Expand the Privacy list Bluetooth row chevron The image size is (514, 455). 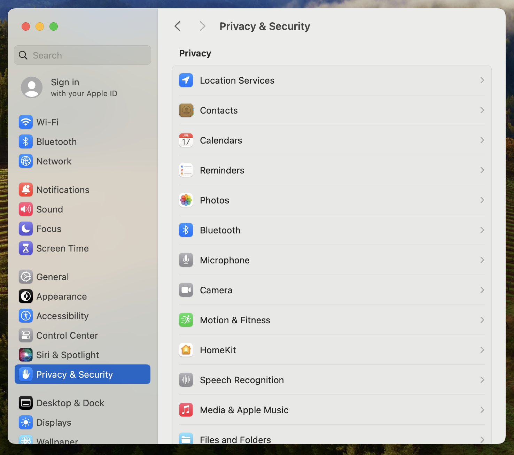click(x=482, y=230)
